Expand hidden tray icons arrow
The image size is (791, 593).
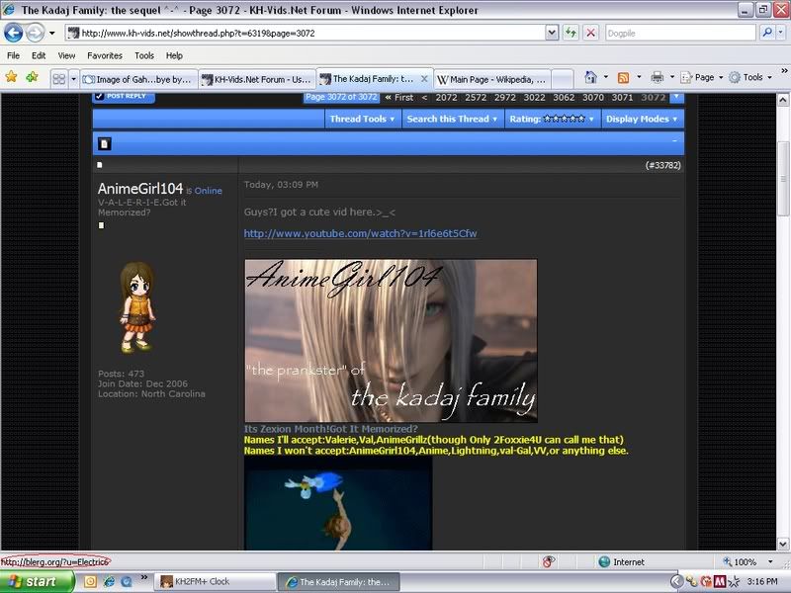[677, 582]
